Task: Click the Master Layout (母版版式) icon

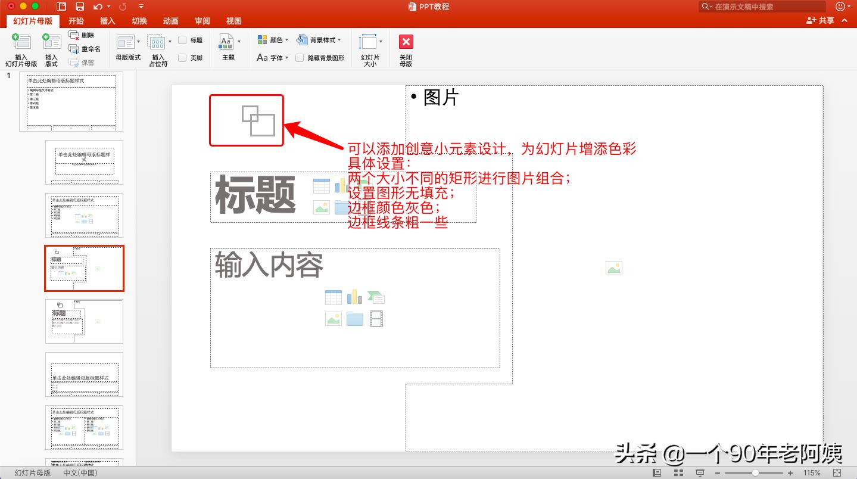Action: pyautogui.click(x=127, y=42)
